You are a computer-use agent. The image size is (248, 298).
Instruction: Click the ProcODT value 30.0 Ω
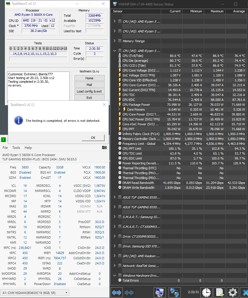click(99, 222)
